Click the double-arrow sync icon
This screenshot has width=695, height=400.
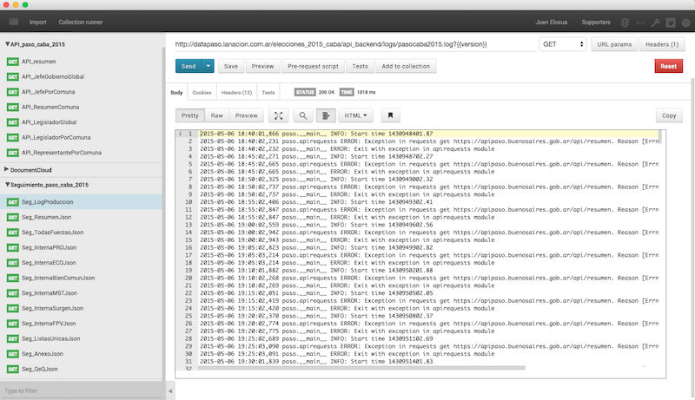(x=640, y=22)
